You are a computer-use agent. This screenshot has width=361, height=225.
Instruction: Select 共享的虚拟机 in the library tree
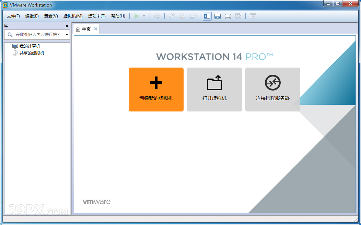tap(32, 53)
